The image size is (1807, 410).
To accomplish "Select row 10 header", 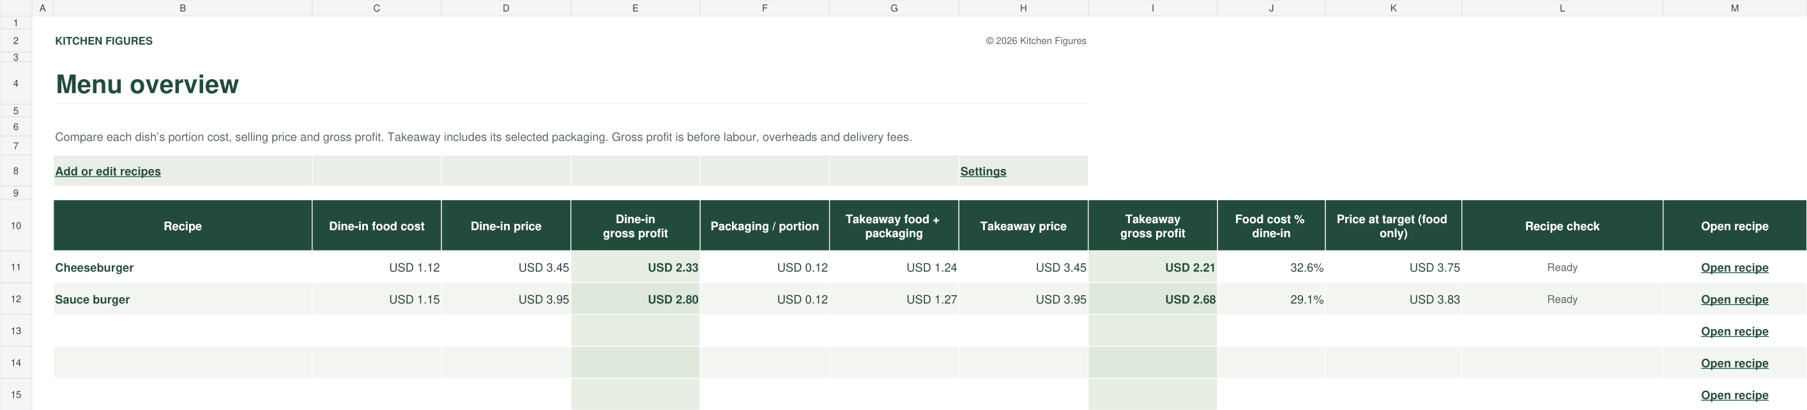I will [15, 226].
